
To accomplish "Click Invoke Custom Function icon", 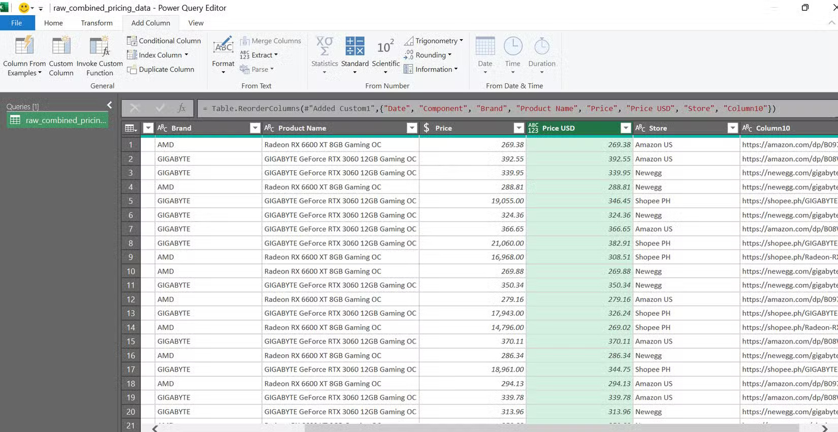I will tap(100, 46).
